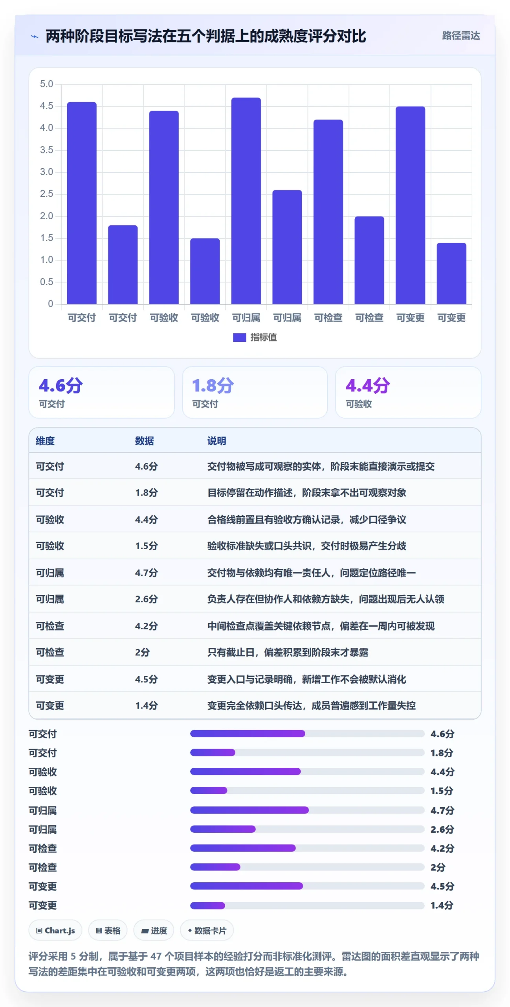Click the 1.8-high 可交付 bar in chart
510x1007 pixels.
point(123,264)
